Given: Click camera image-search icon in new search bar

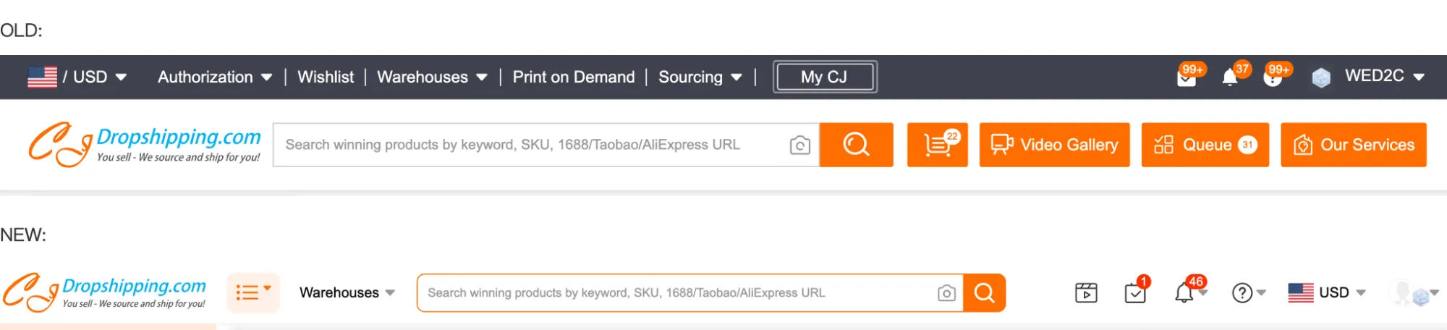Looking at the screenshot, I should (x=946, y=293).
